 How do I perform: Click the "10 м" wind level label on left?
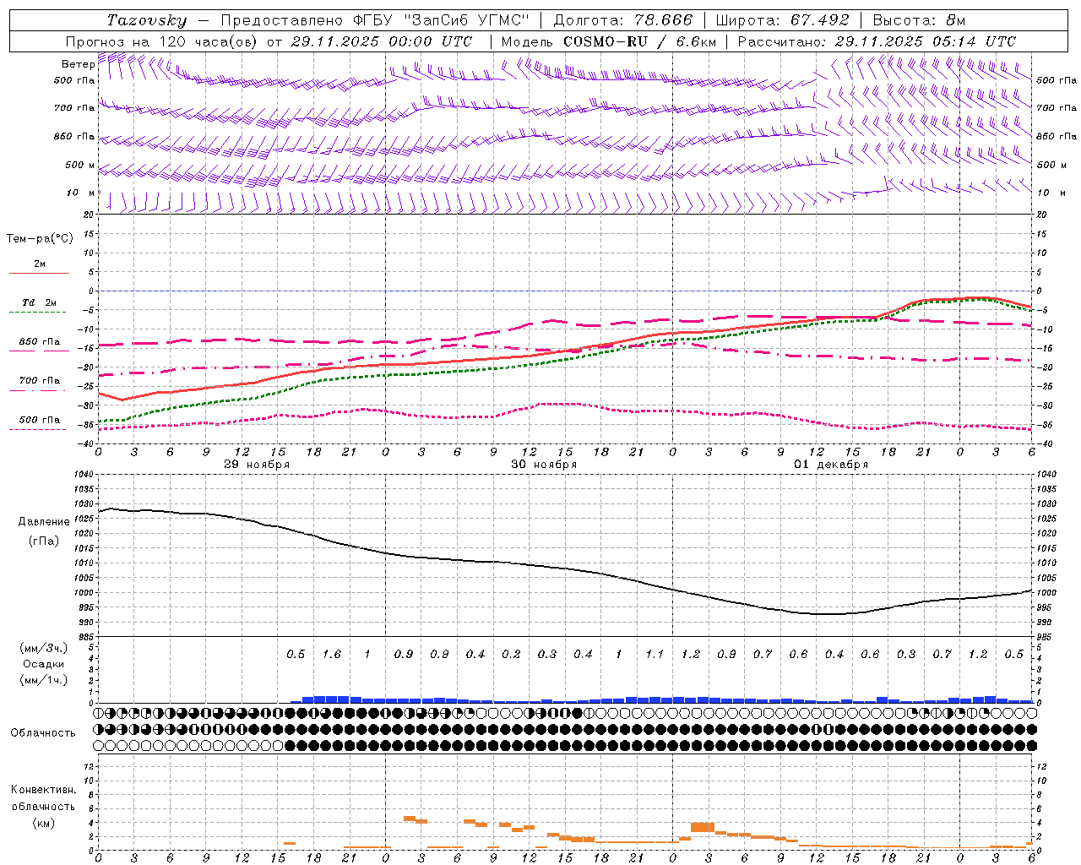point(81,193)
